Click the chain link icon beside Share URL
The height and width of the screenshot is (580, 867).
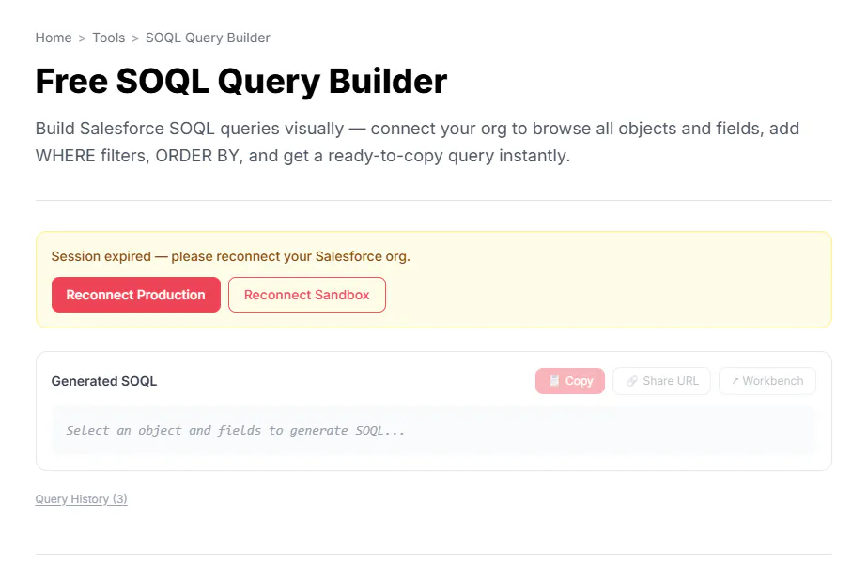631,381
